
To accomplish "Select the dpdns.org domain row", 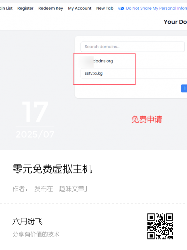I will point(134,61).
